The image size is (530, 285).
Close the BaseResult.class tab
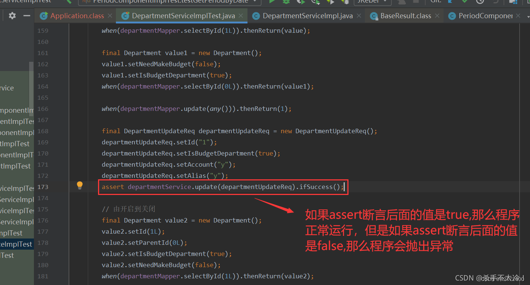tap(438, 16)
